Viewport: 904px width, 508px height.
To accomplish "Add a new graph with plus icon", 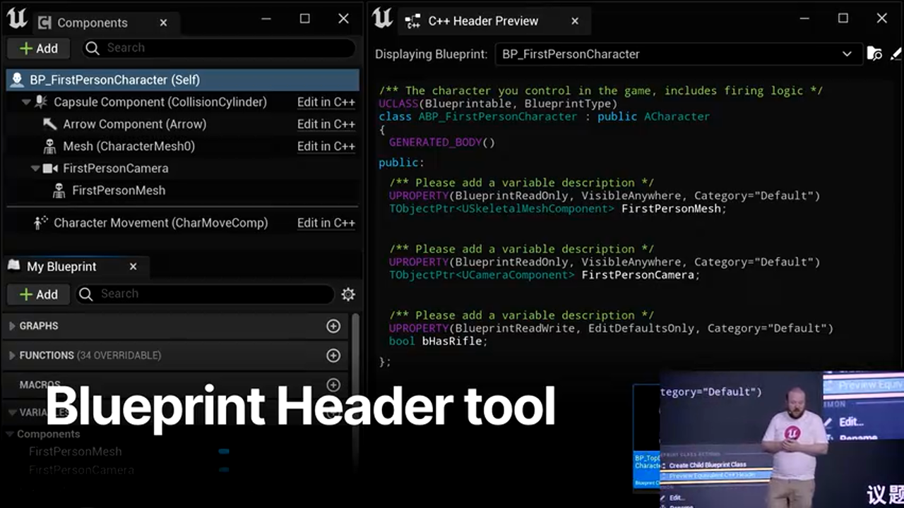I will pos(333,326).
